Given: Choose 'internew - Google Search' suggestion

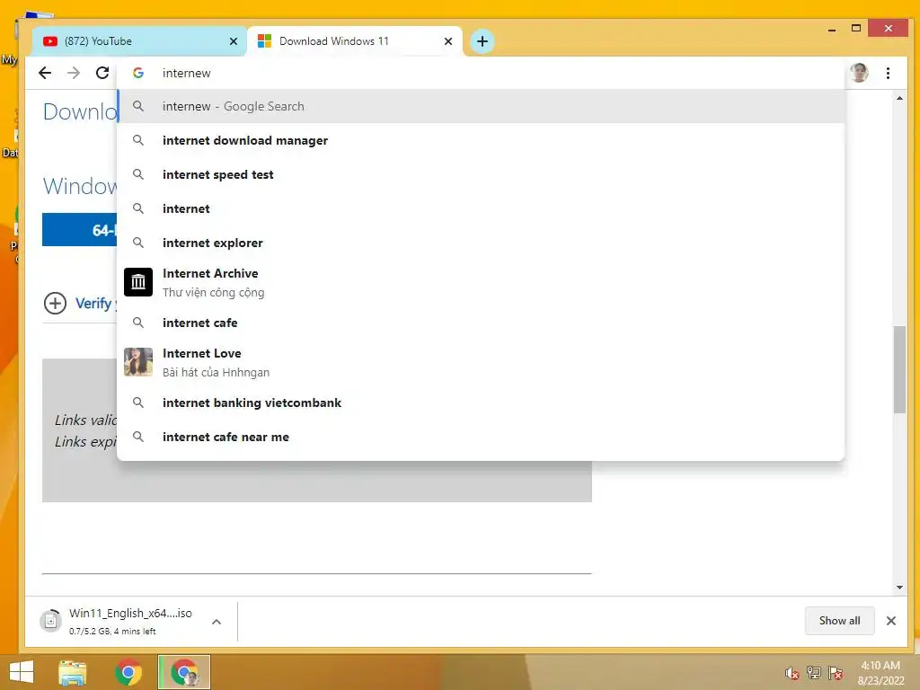Looking at the screenshot, I should (x=482, y=106).
